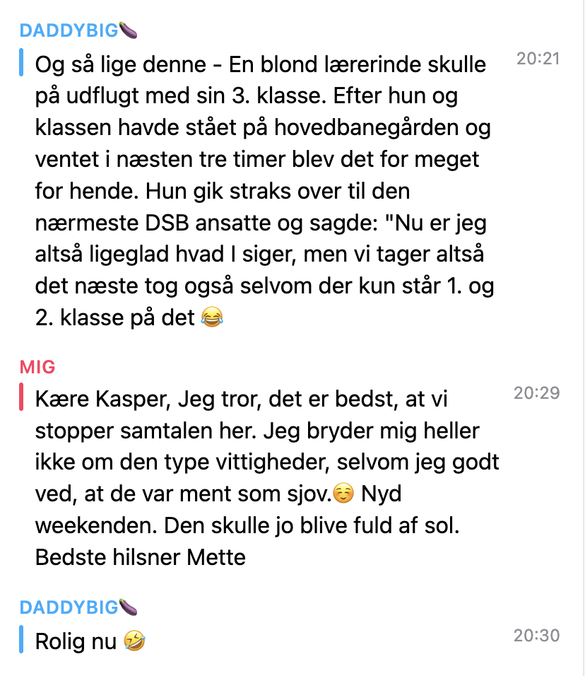Click the rolling-laughing emoji after "Rolig nu"
The height and width of the screenshot is (676, 585).
tap(134, 642)
